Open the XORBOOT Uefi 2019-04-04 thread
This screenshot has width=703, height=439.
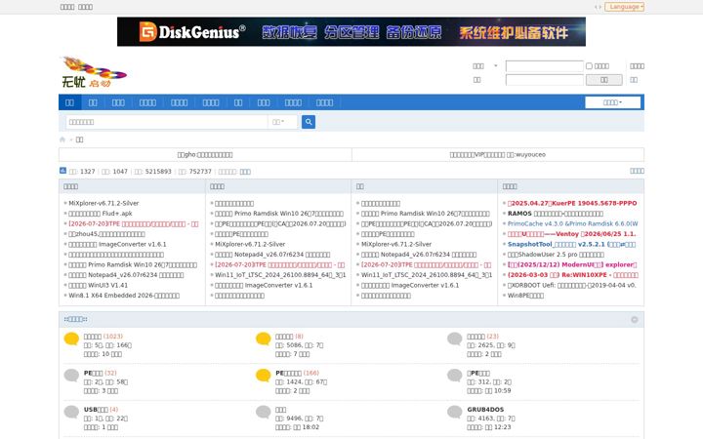(571, 285)
